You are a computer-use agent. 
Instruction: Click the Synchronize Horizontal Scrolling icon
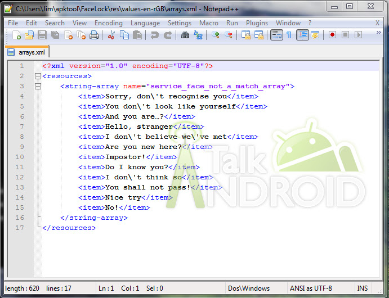259,35
